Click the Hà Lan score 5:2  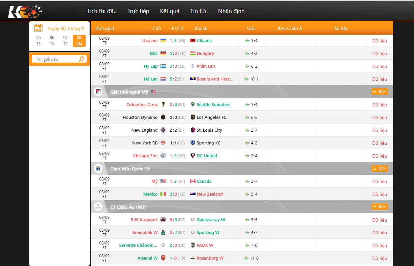173,79
